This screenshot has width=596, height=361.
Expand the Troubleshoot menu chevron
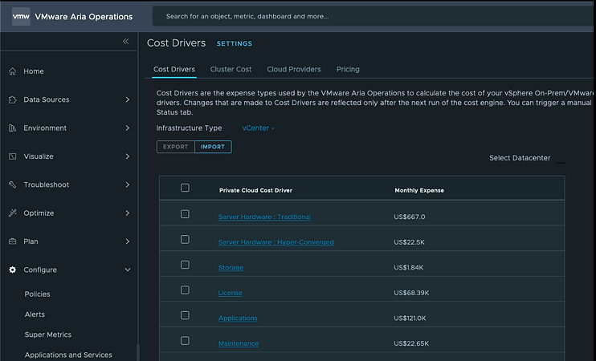click(x=128, y=185)
